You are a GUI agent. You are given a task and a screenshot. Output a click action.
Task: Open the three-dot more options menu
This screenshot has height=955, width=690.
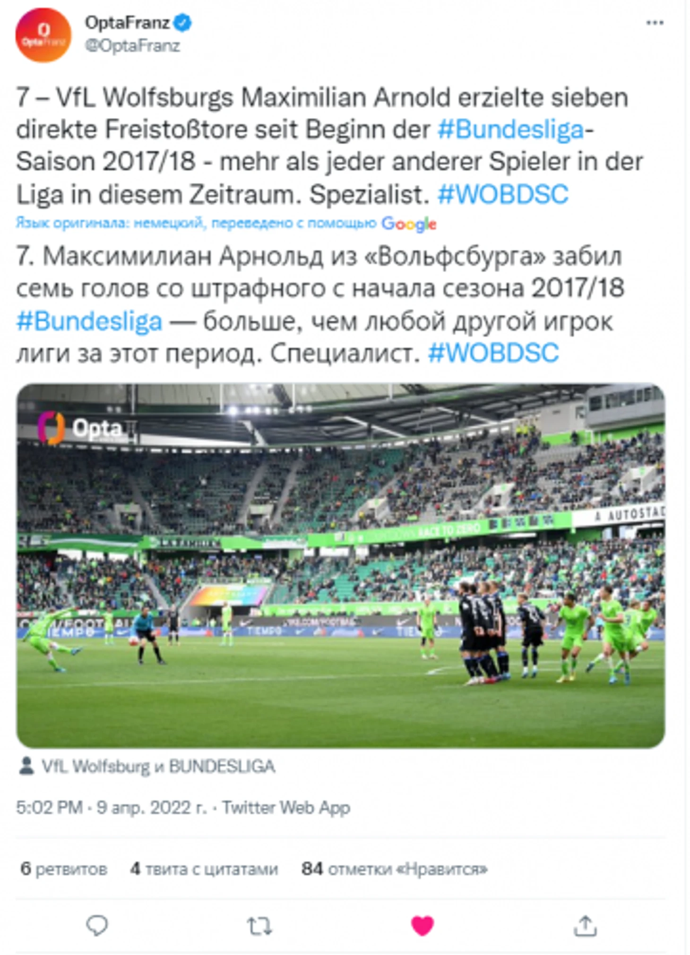pos(655,23)
